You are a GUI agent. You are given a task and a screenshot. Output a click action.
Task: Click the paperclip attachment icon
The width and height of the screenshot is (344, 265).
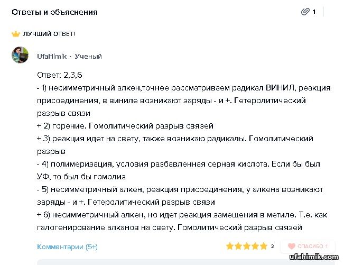305,12
